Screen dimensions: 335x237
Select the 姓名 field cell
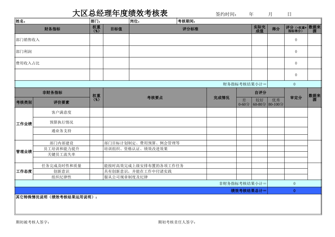tap(52, 21)
